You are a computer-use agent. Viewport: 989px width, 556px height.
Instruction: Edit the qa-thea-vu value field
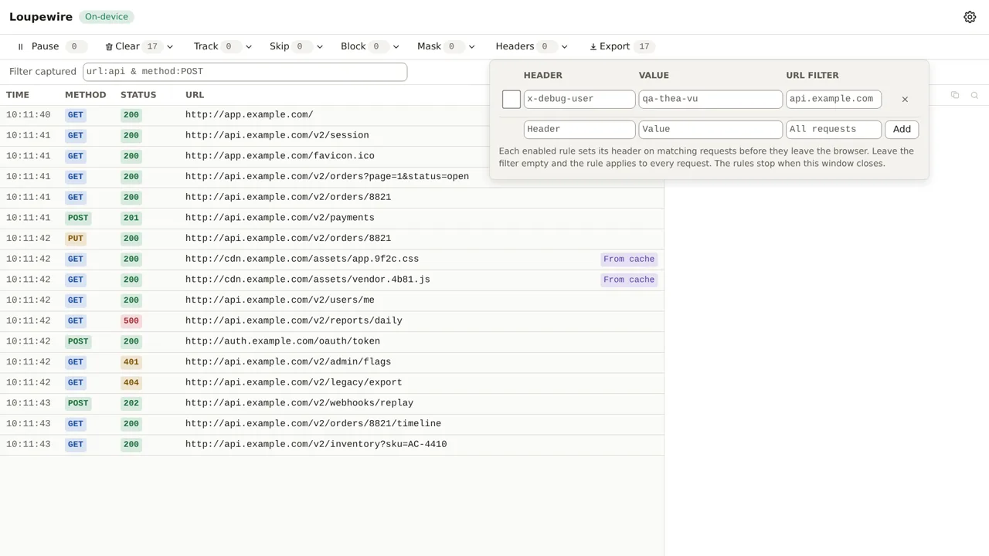710,99
